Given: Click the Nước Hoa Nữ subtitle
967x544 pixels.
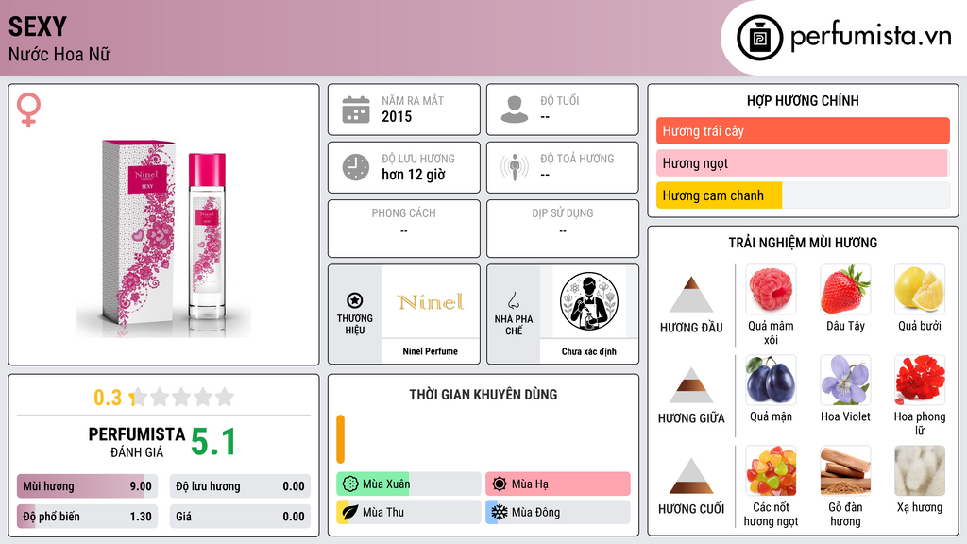Looking at the screenshot, I should click(x=59, y=55).
